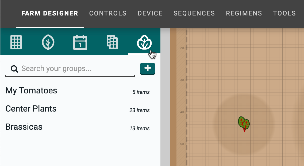304x166 pixels.
Task: Open the garden map grid panel
Action: tap(16, 42)
